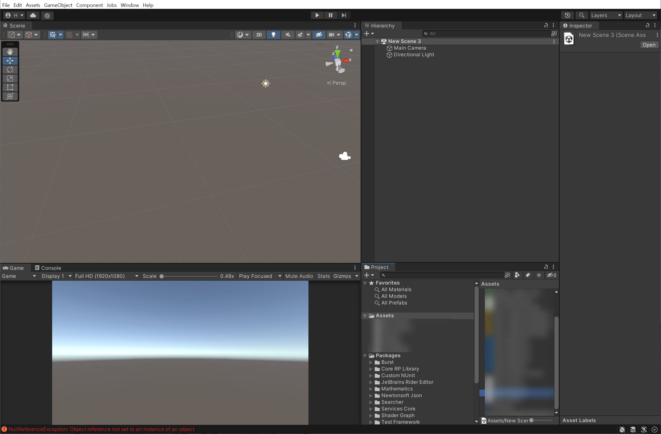This screenshot has width=661, height=434.
Task: Open Undo History icon
Action: point(568,15)
